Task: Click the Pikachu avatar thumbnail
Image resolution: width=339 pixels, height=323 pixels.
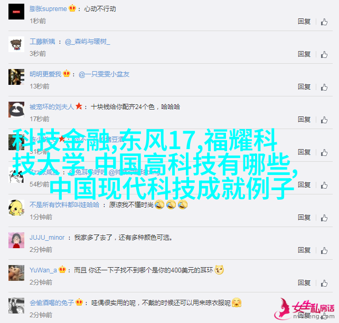Action: [x=16, y=208]
